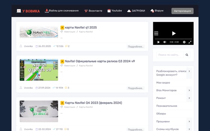
Task: Open the карты Navitel q1 2025 article title
Action: point(81,28)
